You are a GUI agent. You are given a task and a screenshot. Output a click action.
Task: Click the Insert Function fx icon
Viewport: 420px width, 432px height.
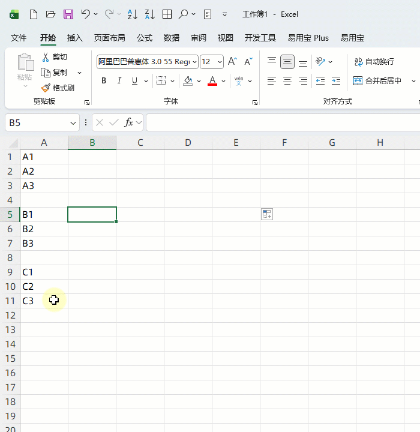pos(128,122)
